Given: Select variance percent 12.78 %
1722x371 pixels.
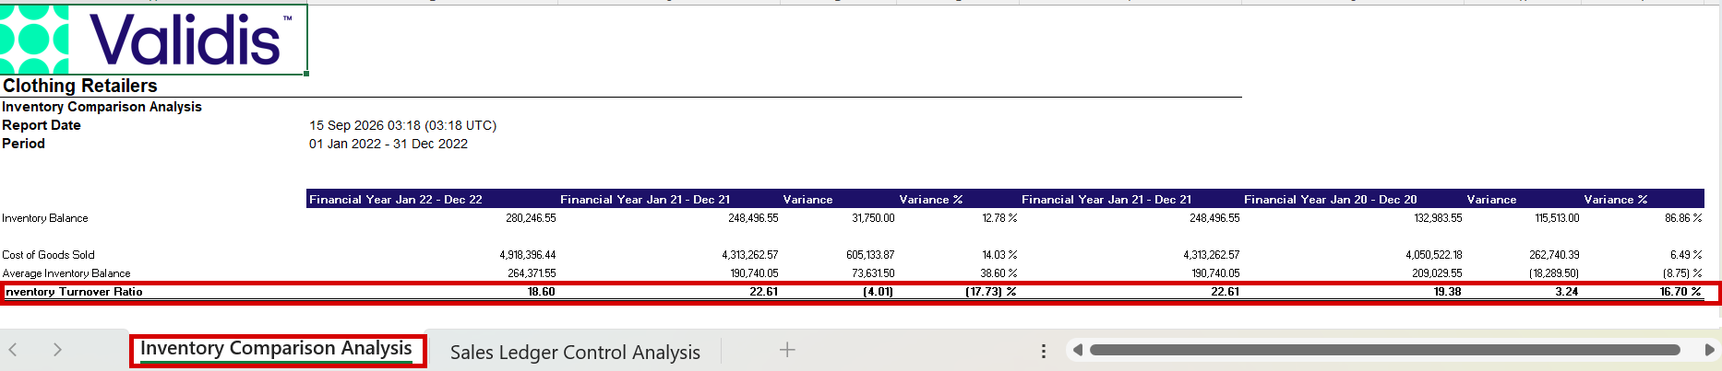Looking at the screenshot, I should tap(1000, 218).
